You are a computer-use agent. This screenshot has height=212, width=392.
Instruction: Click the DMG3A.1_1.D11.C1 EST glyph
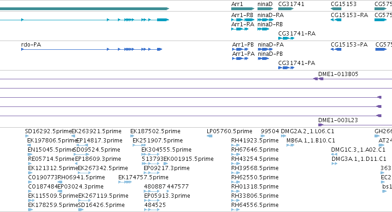pos(334,164)
